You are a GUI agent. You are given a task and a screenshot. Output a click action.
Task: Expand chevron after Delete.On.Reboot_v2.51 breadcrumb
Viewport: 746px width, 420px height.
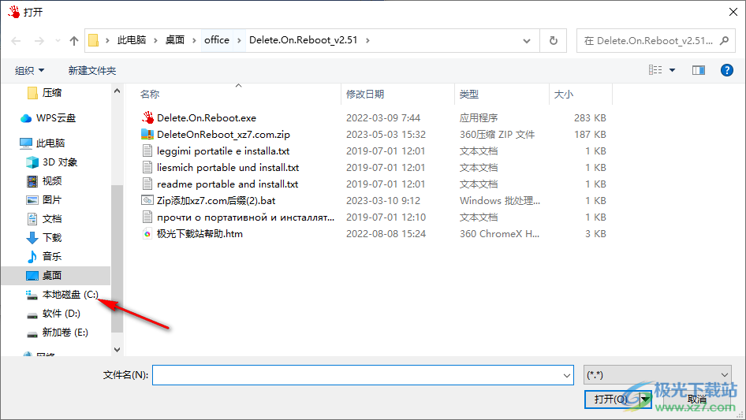pyautogui.click(x=367, y=40)
